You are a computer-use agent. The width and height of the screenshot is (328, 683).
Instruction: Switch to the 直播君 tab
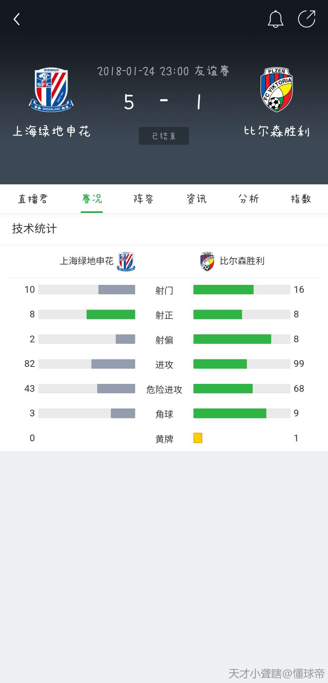(x=33, y=199)
